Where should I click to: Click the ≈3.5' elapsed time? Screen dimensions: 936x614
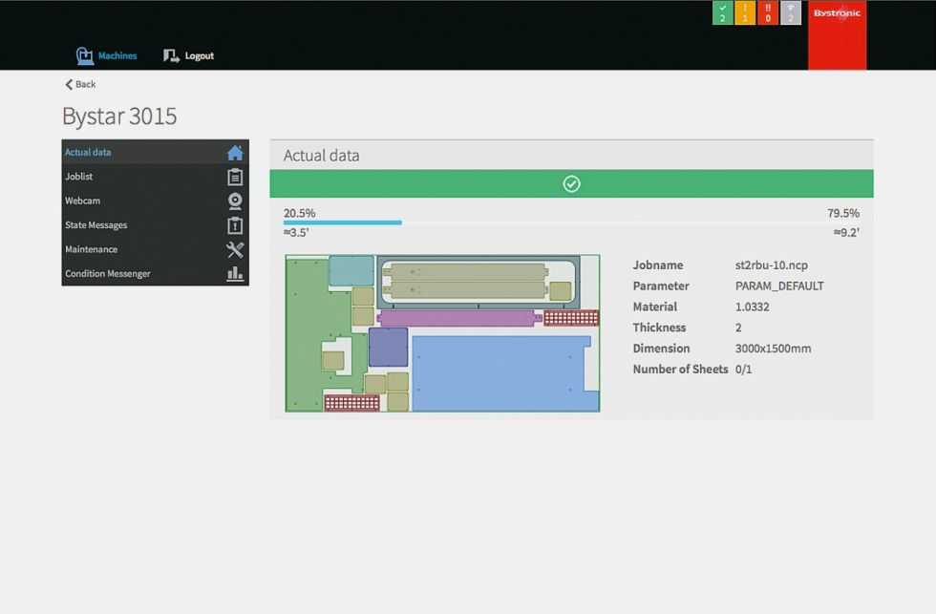point(296,233)
